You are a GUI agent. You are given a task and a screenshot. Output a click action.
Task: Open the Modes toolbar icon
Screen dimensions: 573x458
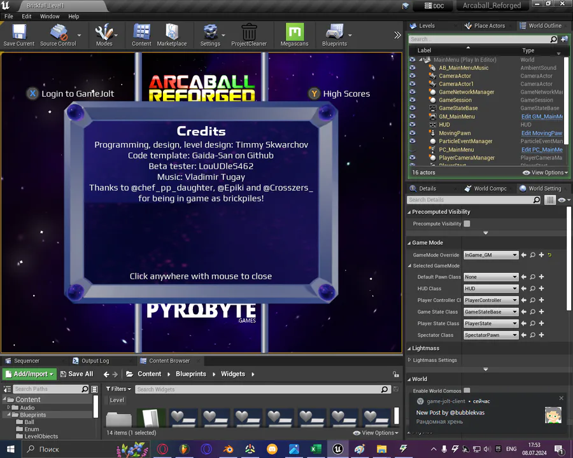click(104, 36)
